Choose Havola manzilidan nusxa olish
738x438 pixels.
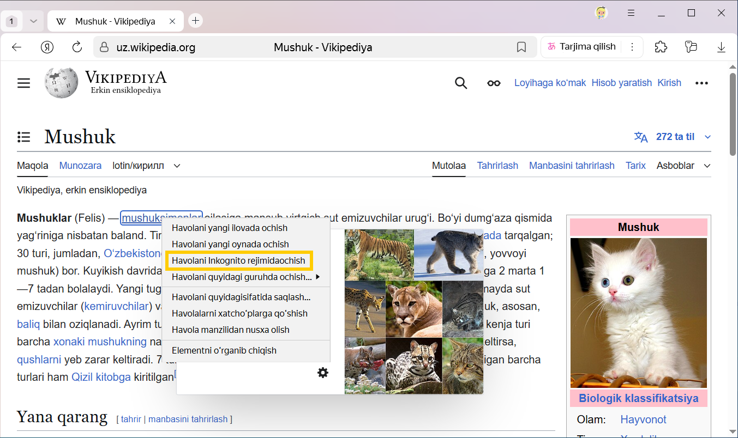230,330
